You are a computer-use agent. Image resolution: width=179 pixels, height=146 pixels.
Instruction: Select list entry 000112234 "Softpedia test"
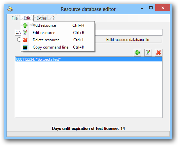[89, 59]
